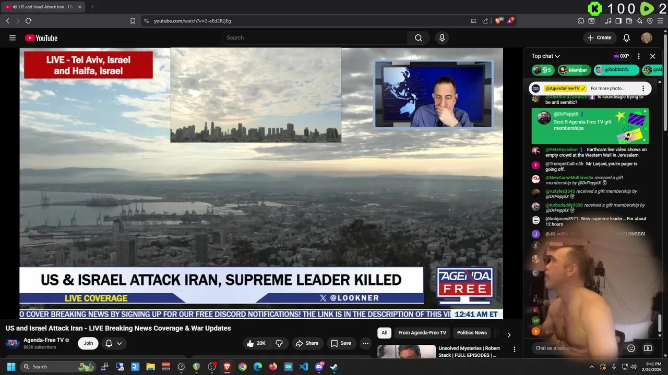The height and width of the screenshot is (375, 668).
Task: Click the @bobb325 chip in chat ticker
Action: 616,70
